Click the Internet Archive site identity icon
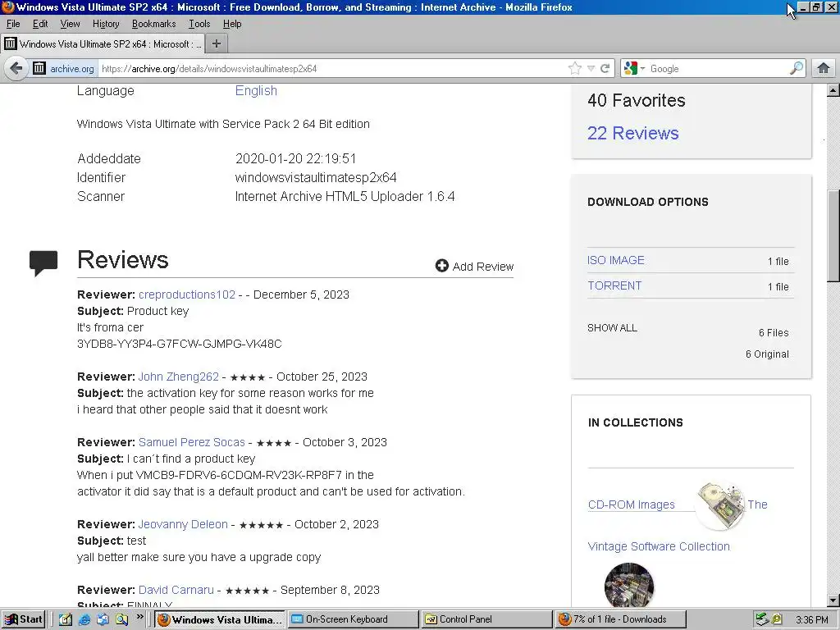The image size is (840, 630). (39, 69)
